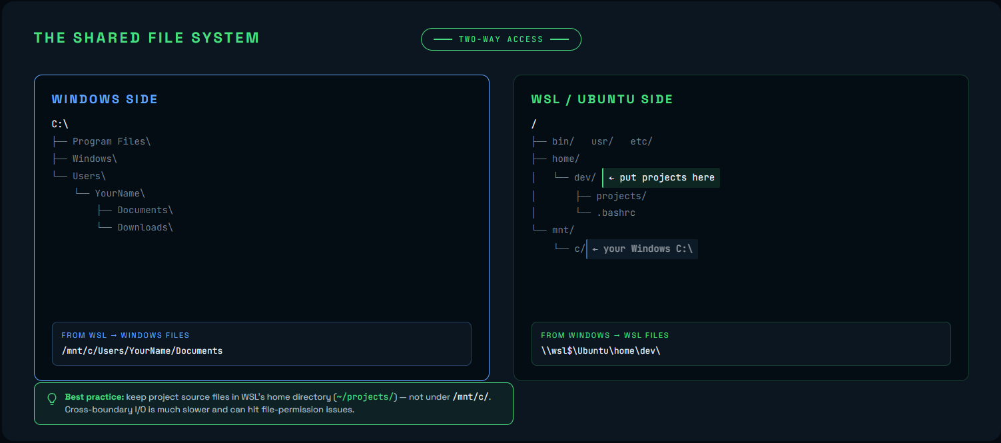
Task: Click the 'put projects here' annotation tag
Action: click(x=661, y=178)
